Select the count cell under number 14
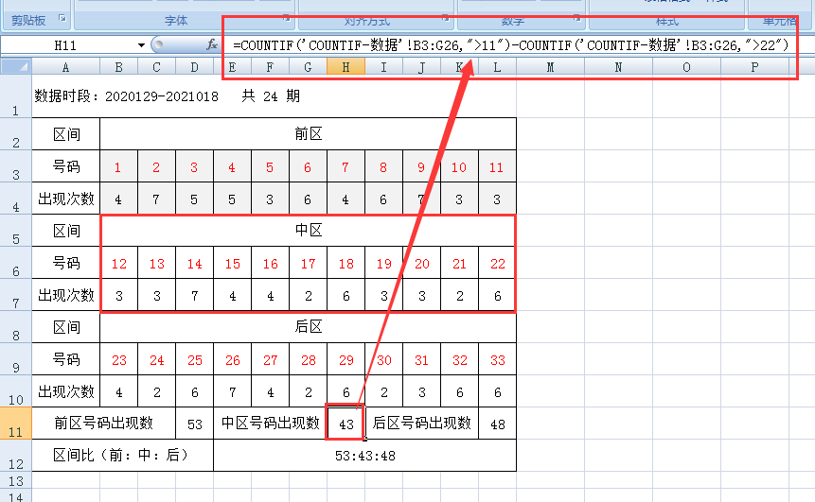The width and height of the screenshot is (815, 502). (194, 295)
